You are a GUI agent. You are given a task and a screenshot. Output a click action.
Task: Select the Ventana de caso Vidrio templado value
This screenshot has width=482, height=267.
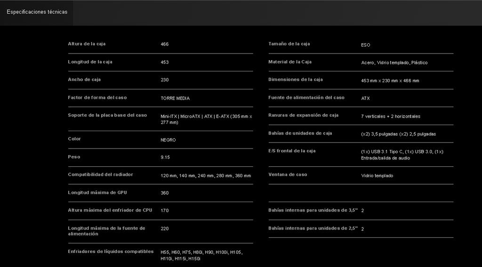tap(377, 176)
